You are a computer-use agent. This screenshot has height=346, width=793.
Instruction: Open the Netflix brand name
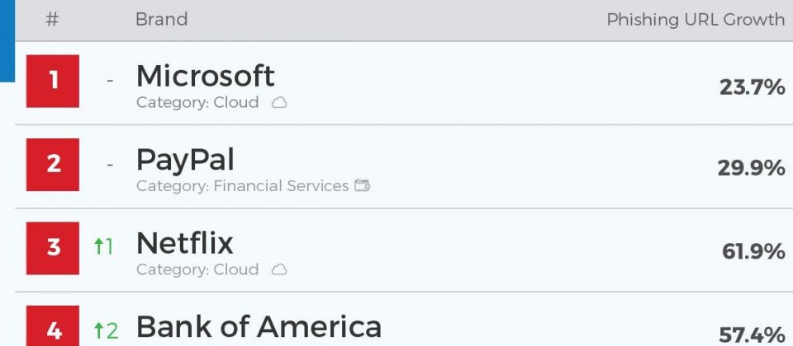pyautogui.click(x=184, y=243)
